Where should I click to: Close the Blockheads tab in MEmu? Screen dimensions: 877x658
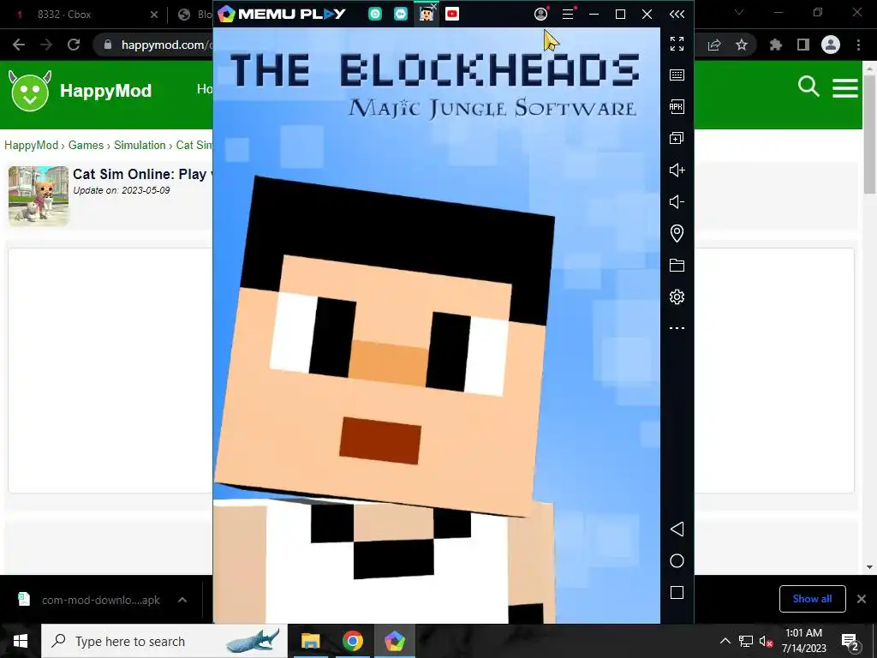pyautogui.click(x=433, y=6)
